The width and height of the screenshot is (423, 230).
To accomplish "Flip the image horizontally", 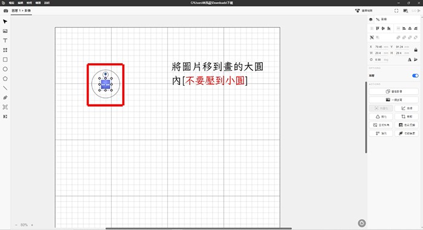I will click(410, 60).
